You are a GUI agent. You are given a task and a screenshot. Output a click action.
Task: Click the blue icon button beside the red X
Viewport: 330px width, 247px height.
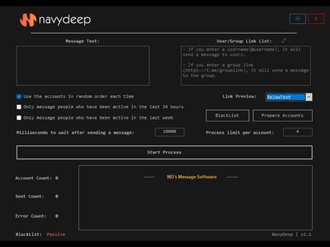pyautogui.click(x=298, y=19)
